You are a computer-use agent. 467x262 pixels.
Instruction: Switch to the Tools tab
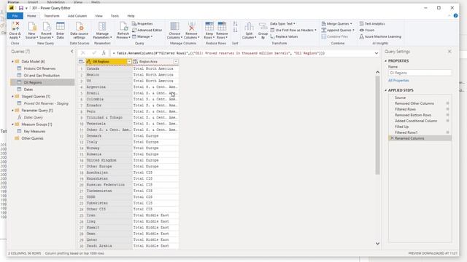115,16
